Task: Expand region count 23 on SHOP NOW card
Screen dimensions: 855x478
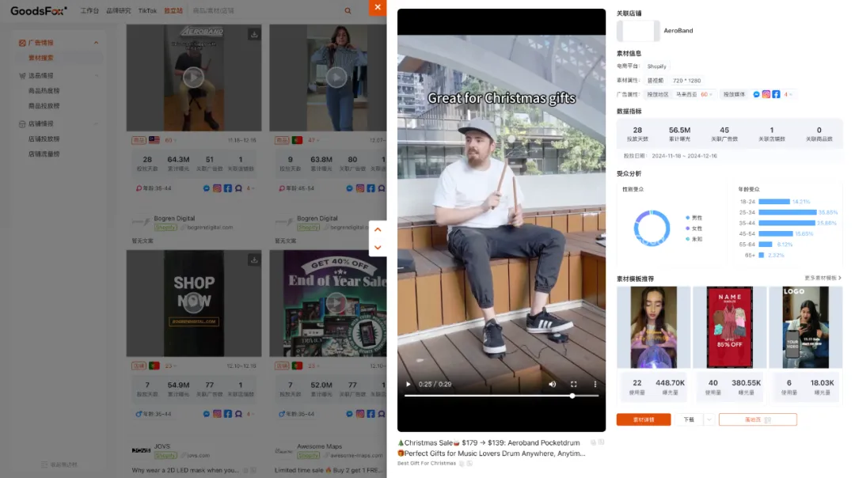Action: (171, 366)
